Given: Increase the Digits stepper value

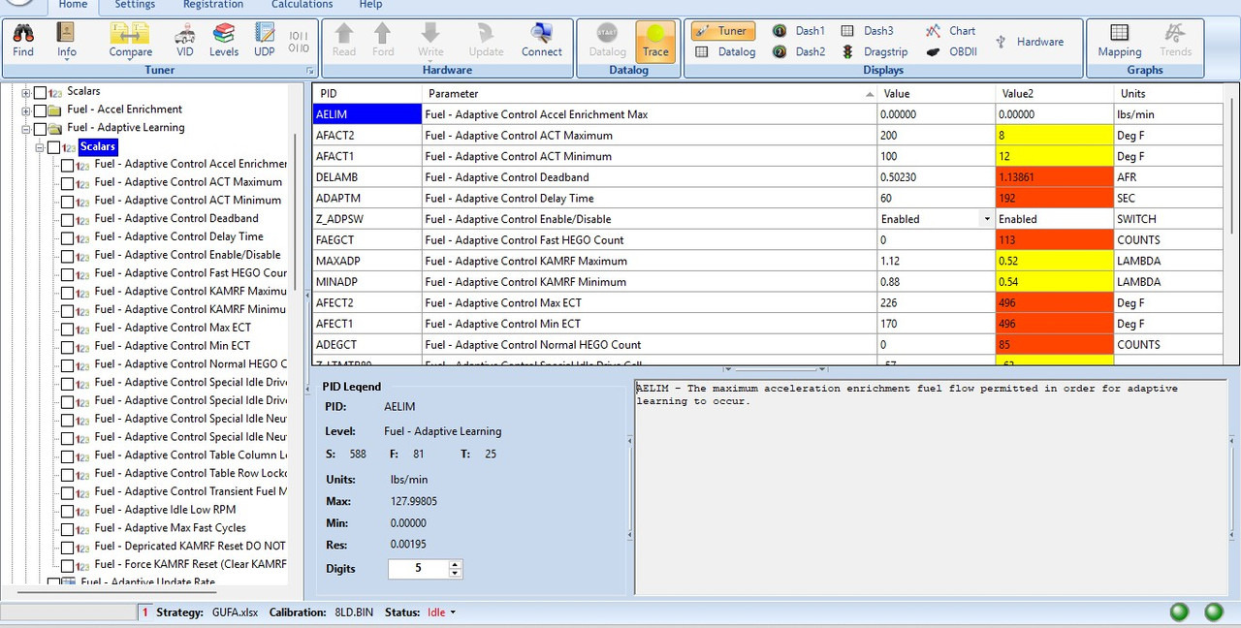Looking at the screenshot, I should (x=455, y=564).
